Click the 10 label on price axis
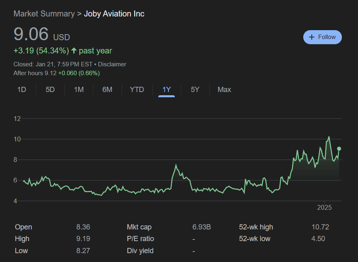 pyautogui.click(x=17, y=139)
